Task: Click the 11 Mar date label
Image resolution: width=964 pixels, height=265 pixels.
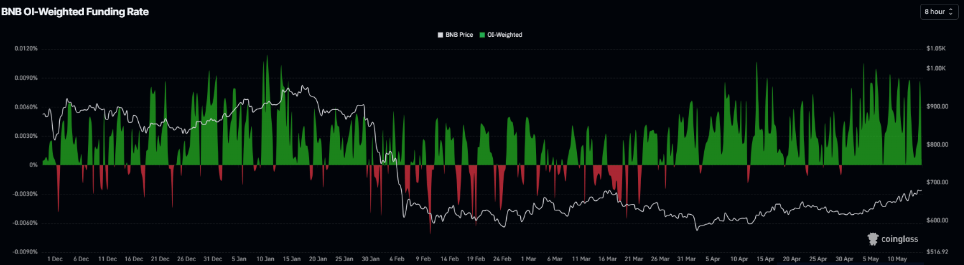Action: pos(581,259)
